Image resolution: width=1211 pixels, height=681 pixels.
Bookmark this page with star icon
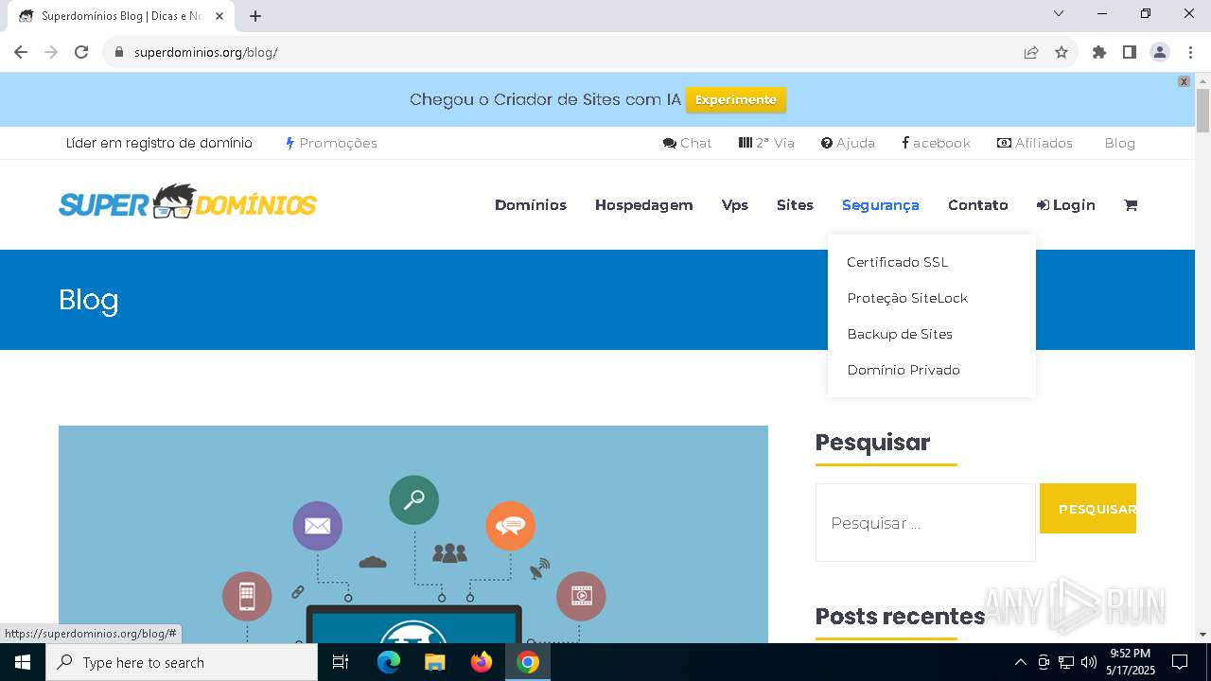pos(1062,52)
